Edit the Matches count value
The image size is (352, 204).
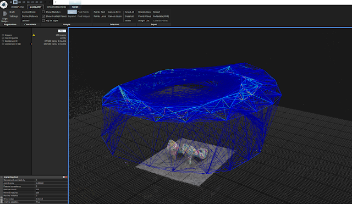[x=51, y=189]
